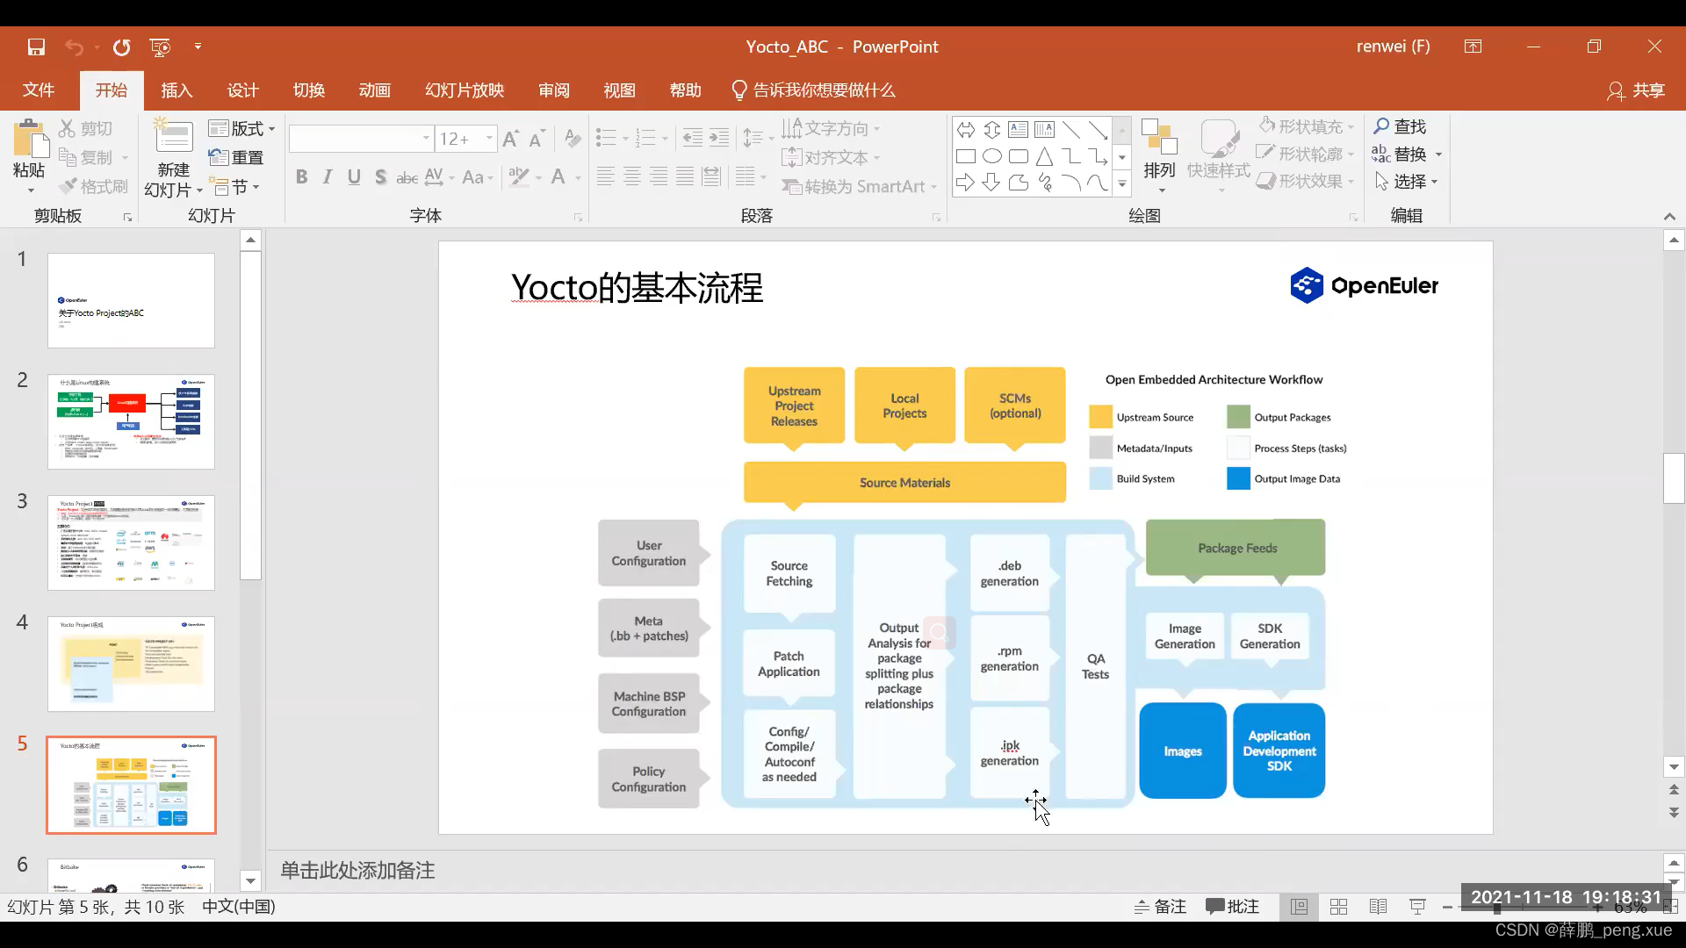Toggle align text right
This screenshot has height=948, width=1686.
(659, 177)
